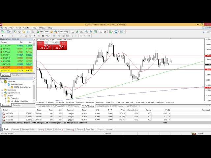
Task: Select the W1 timeframe button
Action: [x=85, y=36]
